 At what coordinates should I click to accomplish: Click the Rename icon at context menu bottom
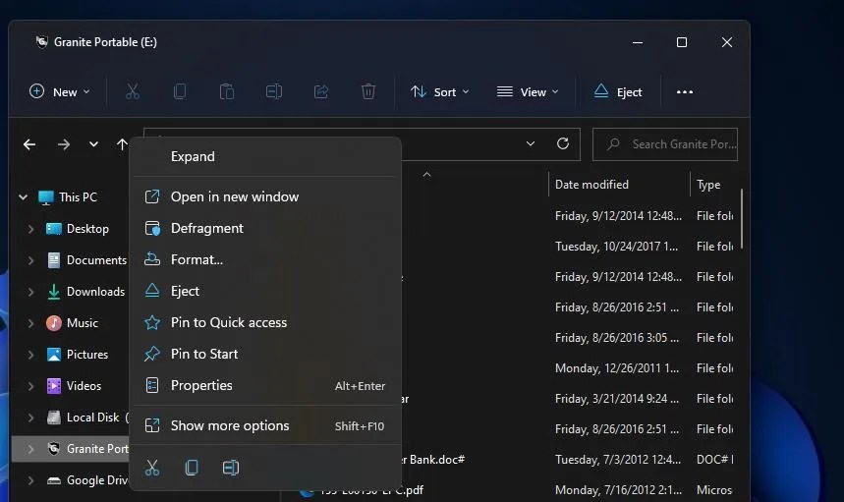point(231,468)
